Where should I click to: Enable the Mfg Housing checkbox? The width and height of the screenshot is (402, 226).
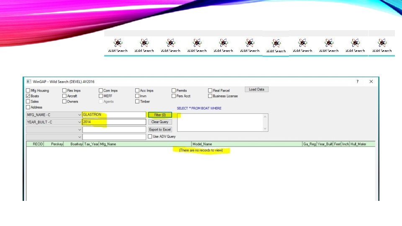click(x=28, y=90)
